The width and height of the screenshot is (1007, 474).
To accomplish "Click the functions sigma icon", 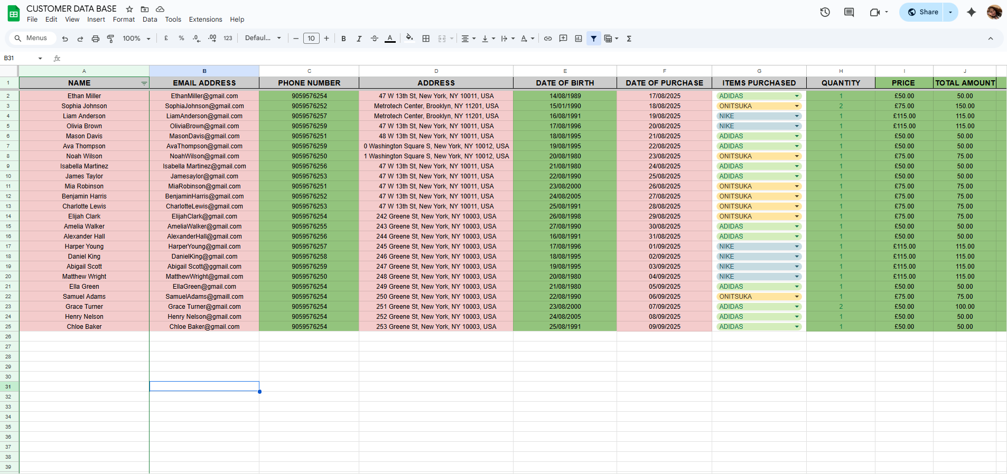I will pyautogui.click(x=629, y=39).
